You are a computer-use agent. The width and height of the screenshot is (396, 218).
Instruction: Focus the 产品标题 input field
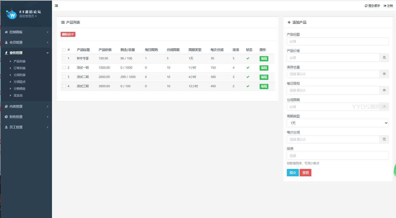[338, 41]
